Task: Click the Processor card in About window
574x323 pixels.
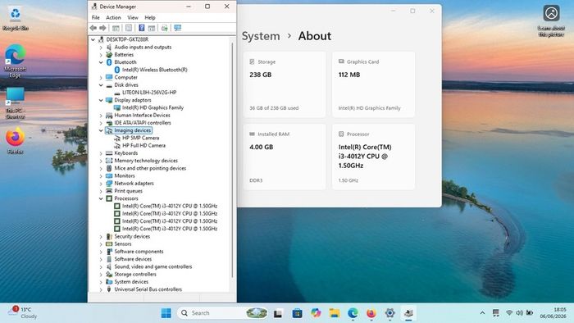Action: [373, 157]
